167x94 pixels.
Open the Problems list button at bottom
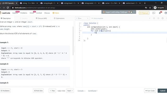coord(5,91)
